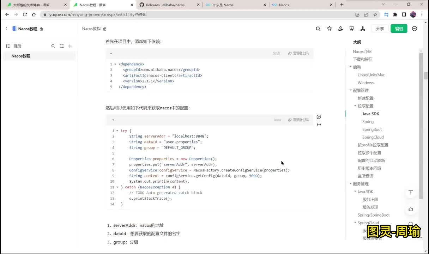
Task: Fold the dependency tag at line 1
Action: point(115,64)
